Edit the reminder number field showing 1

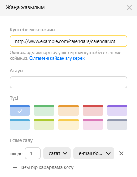(x=33, y=153)
